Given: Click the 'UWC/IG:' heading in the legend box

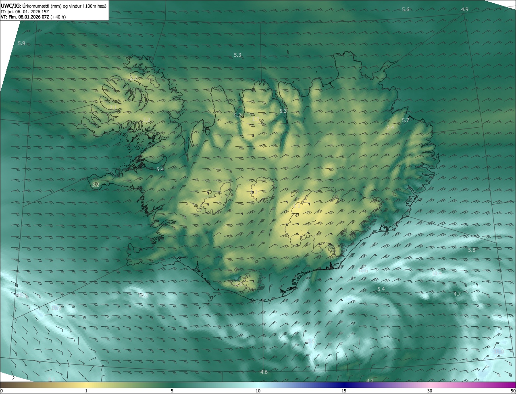Looking at the screenshot, I should tap(11, 6).
